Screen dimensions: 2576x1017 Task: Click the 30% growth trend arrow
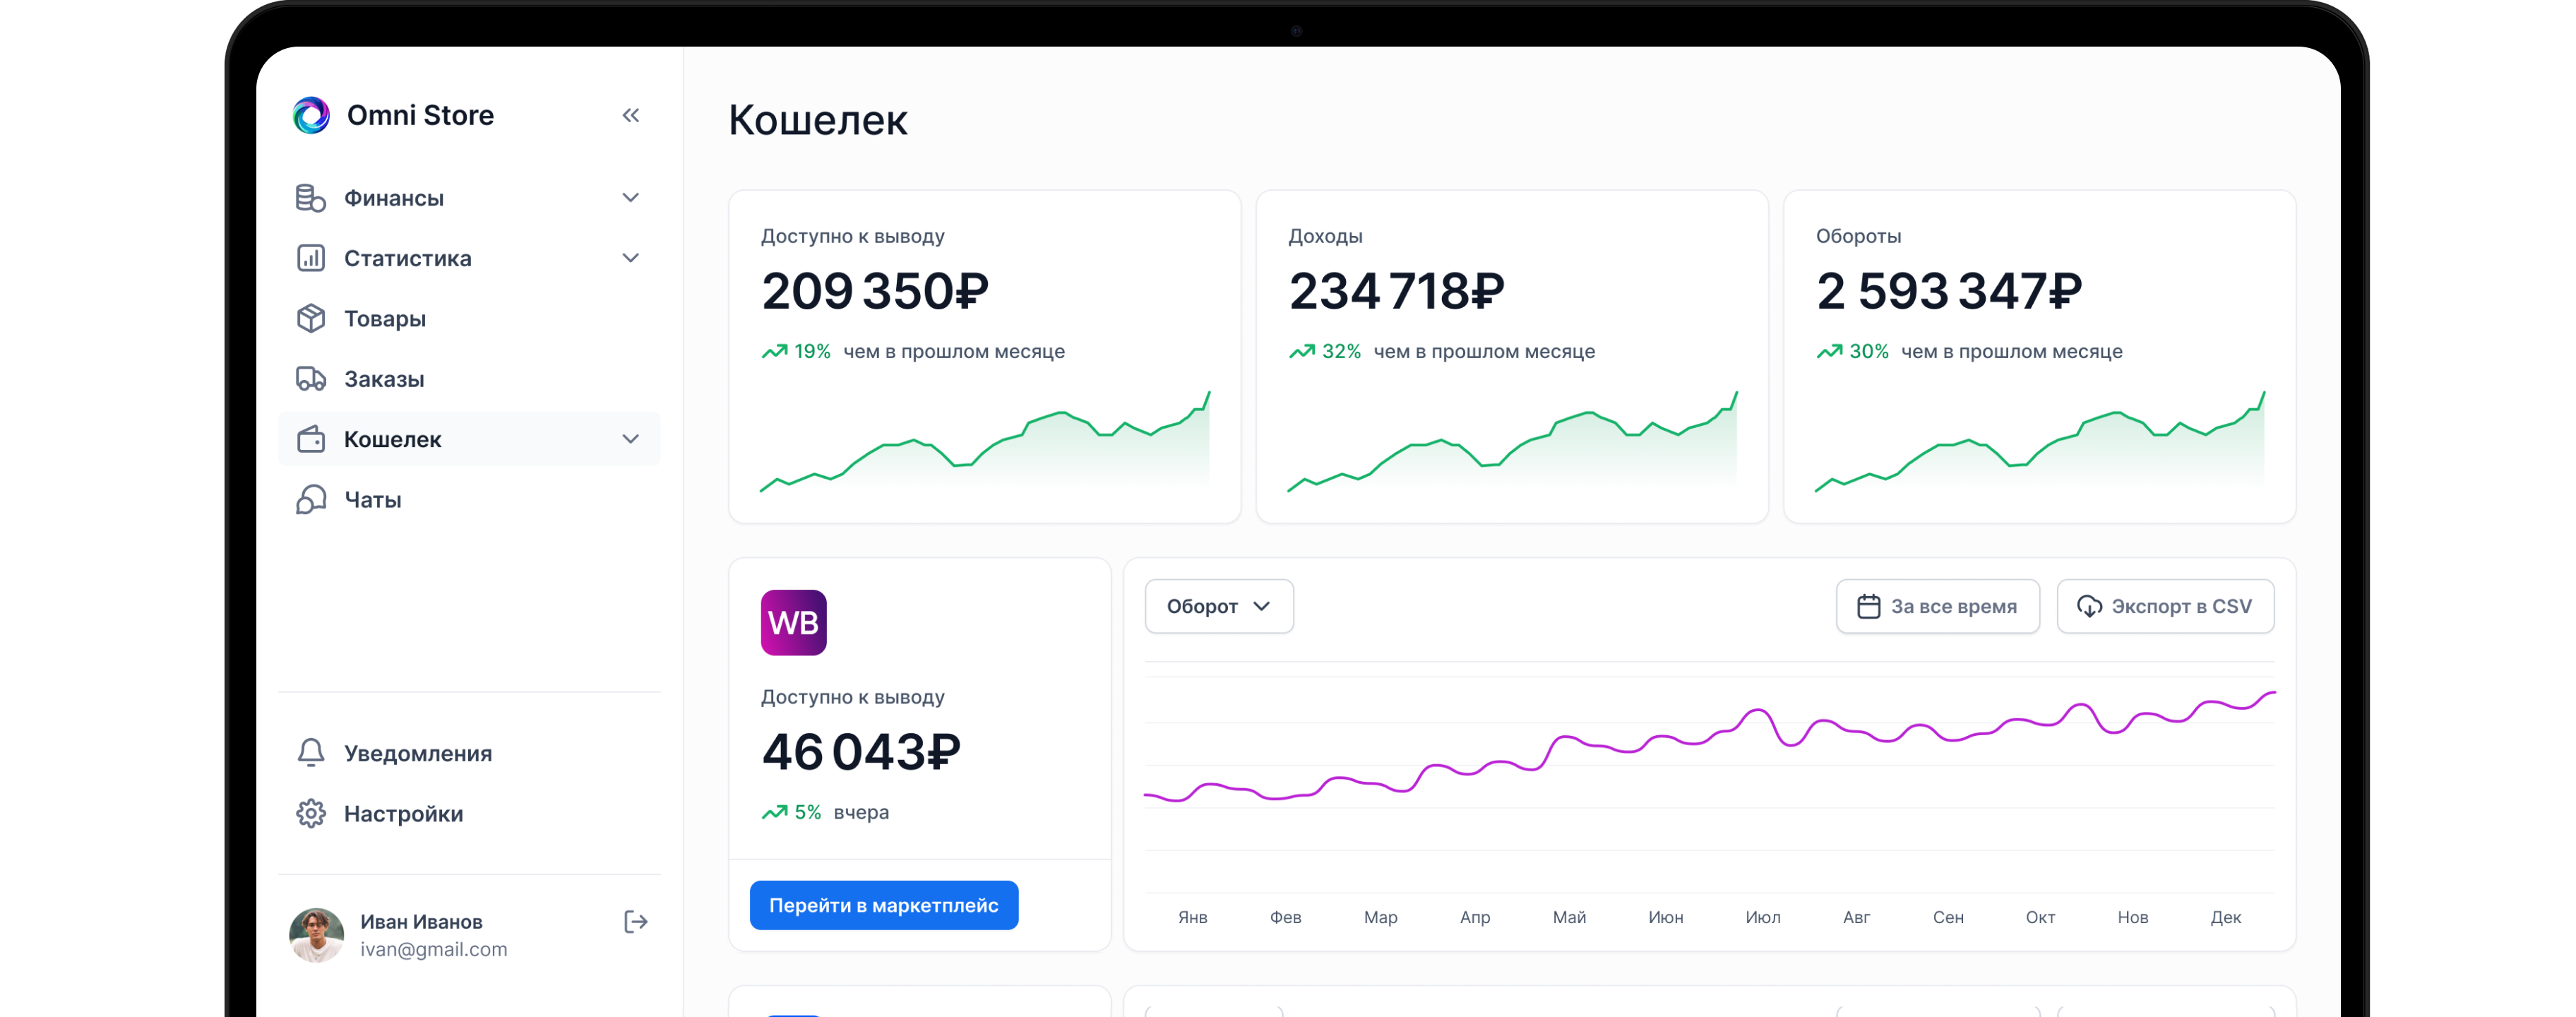[1829, 351]
